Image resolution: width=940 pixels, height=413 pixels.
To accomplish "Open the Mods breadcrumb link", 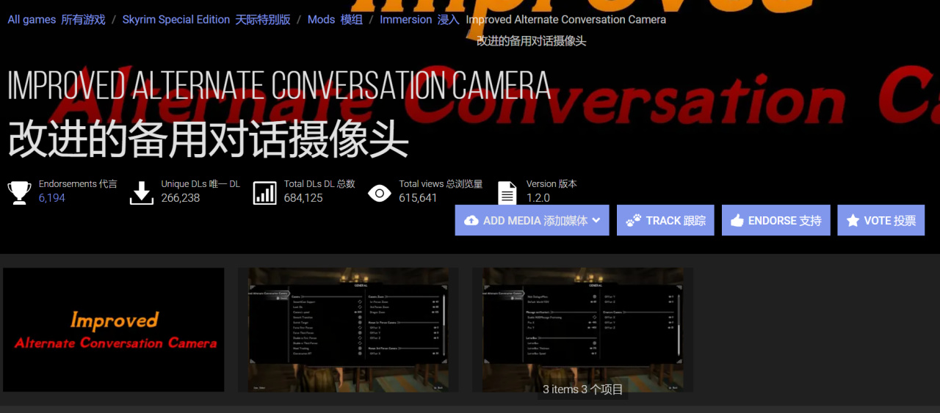I will click(x=335, y=20).
